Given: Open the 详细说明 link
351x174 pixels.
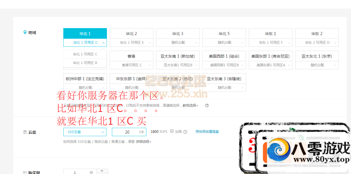Looking at the screenshot, I should coord(143,141).
